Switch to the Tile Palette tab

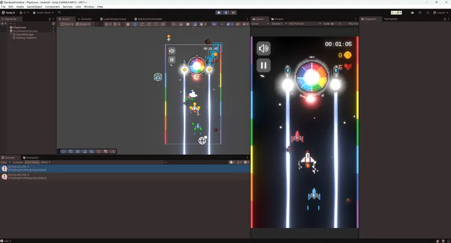click(x=391, y=19)
